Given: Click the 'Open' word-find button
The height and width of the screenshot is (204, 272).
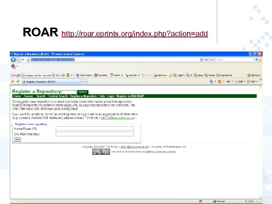Looking at the screenshot, I should (198, 75).
